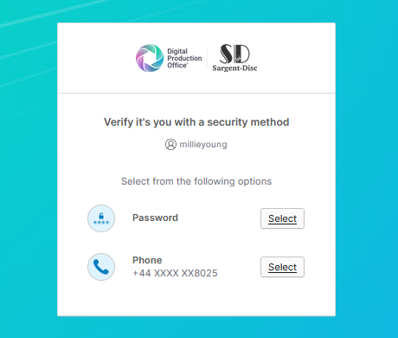Click the 'Verify it's you' heading
Screen dimensions: 398x338
[196, 122]
